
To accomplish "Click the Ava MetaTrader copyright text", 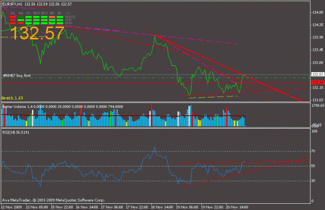I will point(54,200).
